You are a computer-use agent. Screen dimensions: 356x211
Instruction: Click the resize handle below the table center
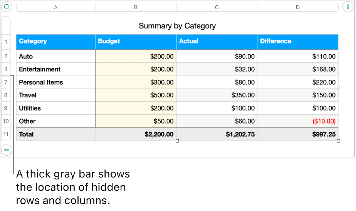click(177, 141)
